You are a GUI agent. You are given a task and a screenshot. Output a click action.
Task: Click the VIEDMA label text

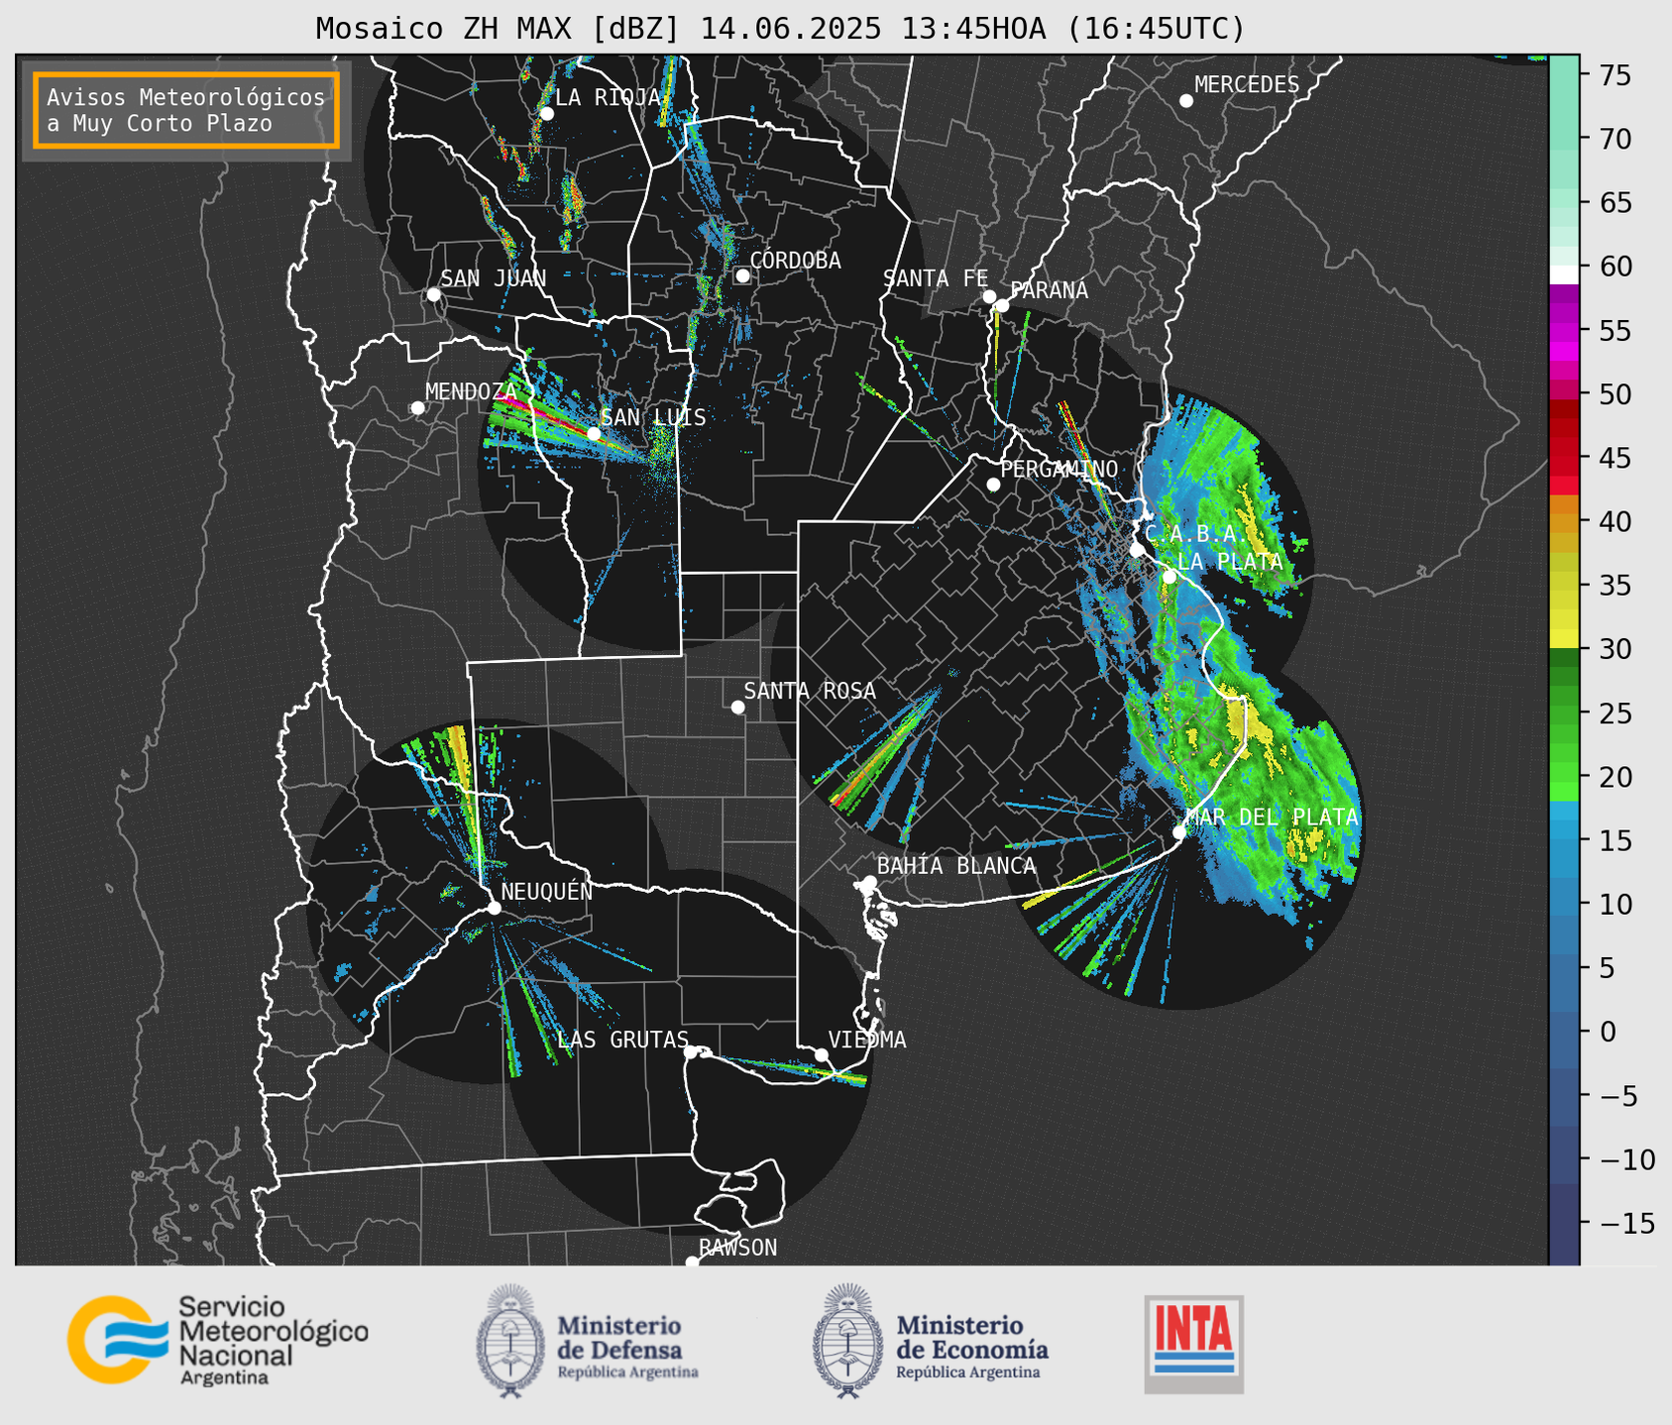click(867, 1040)
